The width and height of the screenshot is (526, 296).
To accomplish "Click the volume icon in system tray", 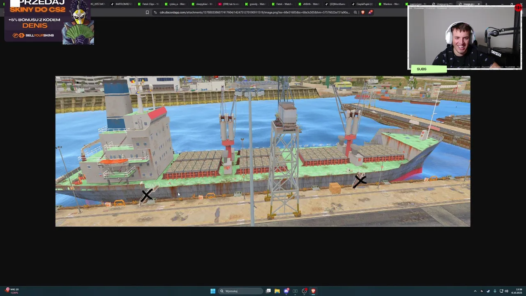I will pos(506,291).
